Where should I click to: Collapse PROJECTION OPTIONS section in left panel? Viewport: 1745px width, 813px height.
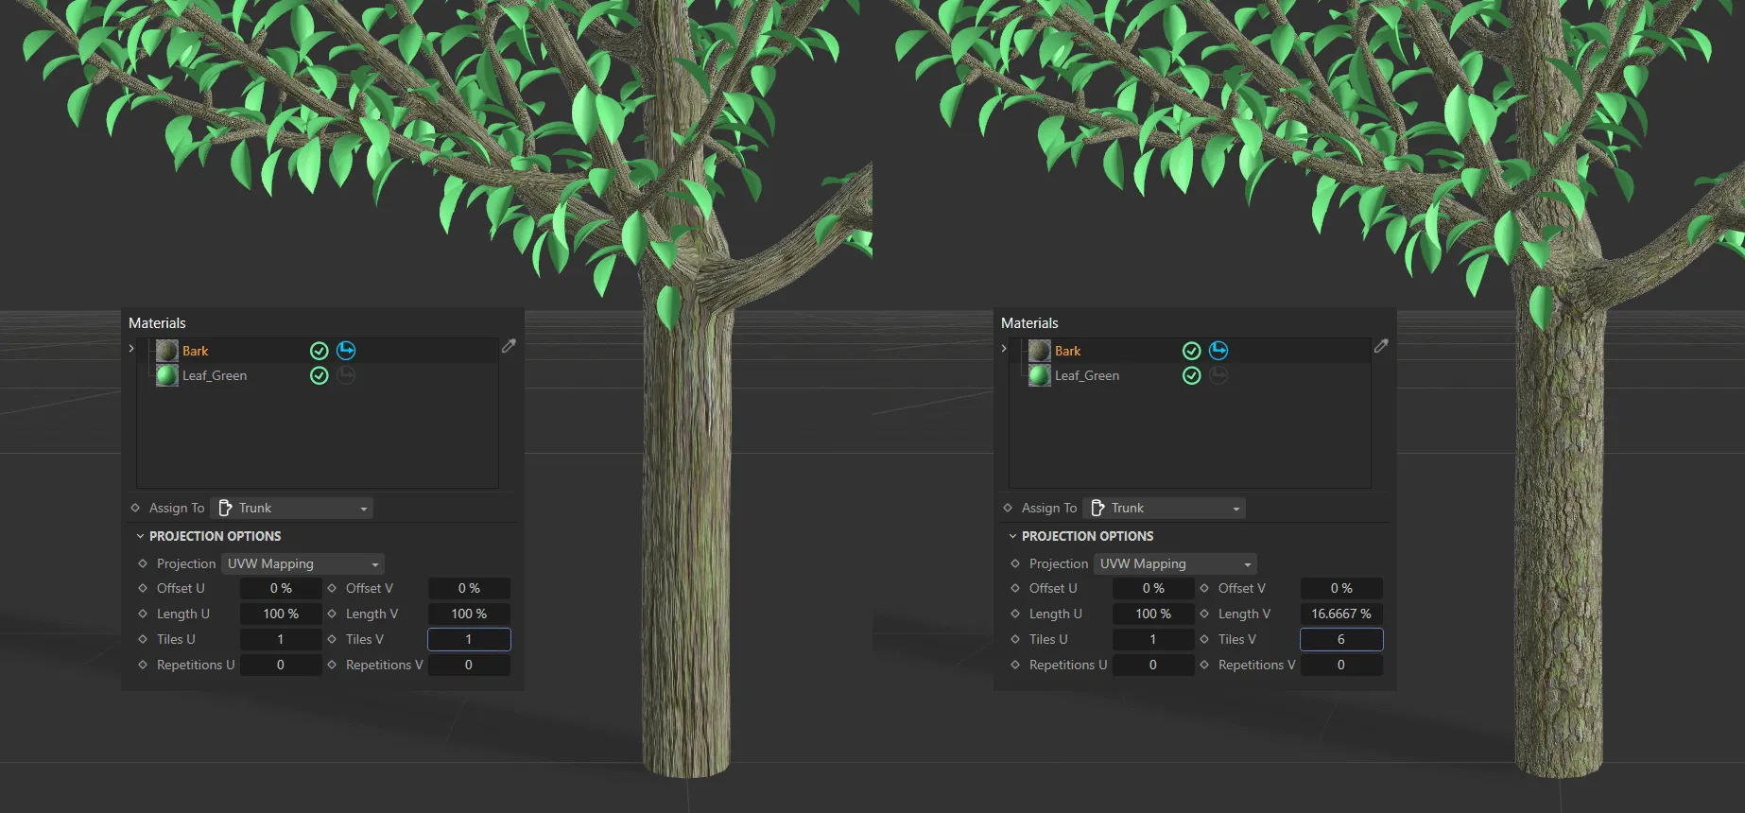[x=140, y=536]
